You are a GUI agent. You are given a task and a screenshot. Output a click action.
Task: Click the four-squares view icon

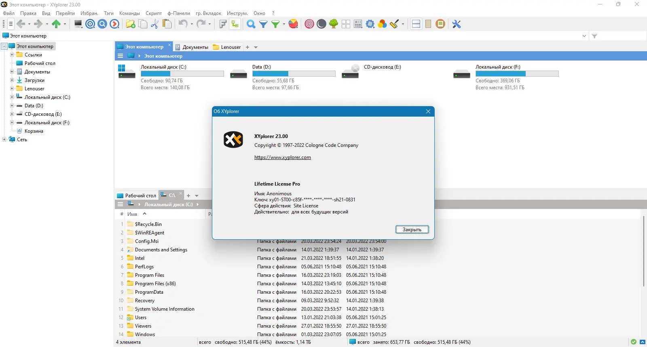point(346,24)
